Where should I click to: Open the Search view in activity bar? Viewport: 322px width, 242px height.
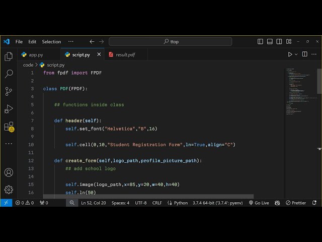[x=9, y=74]
